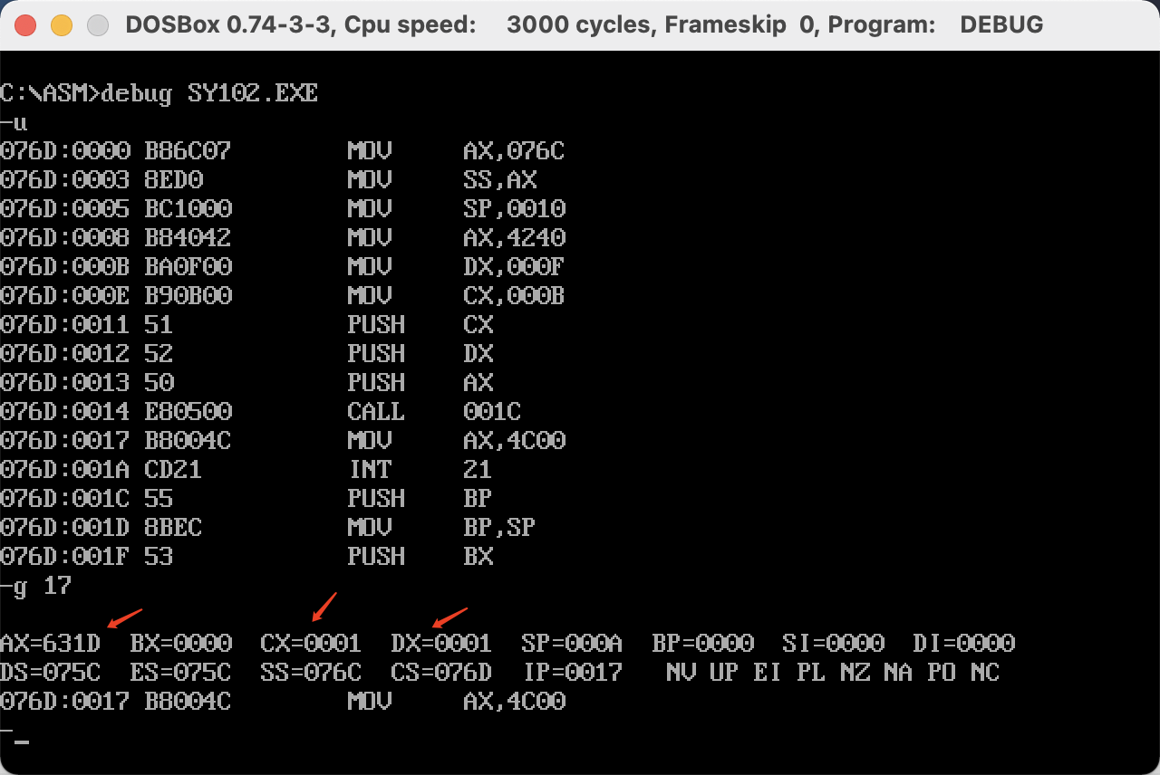1160x775 pixels.
Task: Select address 076D:0000 in disassembly
Action: [65, 151]
